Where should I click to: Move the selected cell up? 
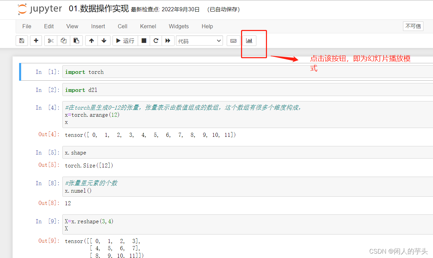pyautogui.click(x=91, y=40)
